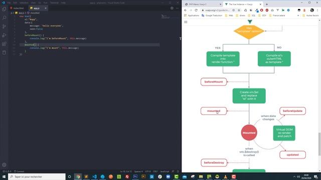Open VS Code from the taskbar
321x180 pixels.
[94, 176]
